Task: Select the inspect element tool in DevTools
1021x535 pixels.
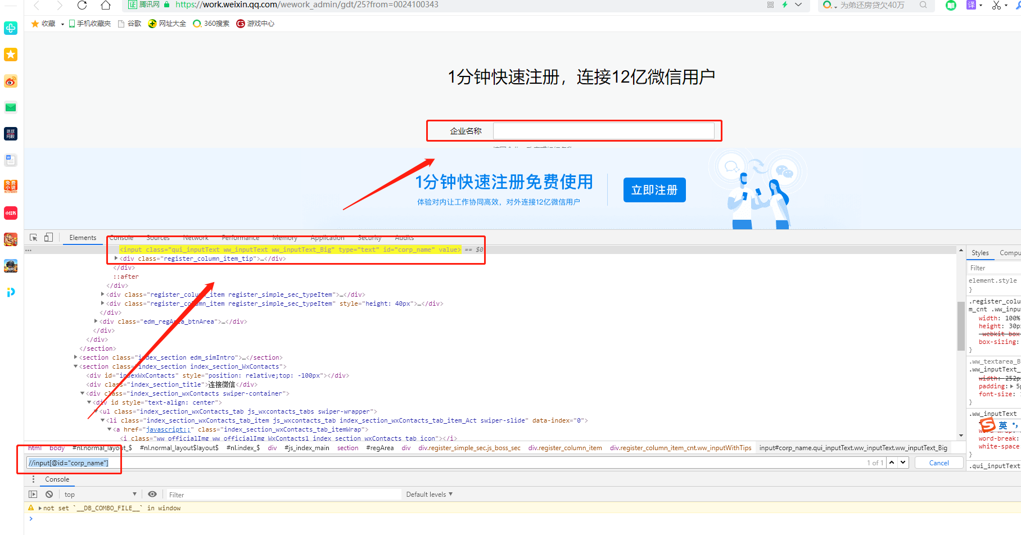Action: tap(33, 237)
